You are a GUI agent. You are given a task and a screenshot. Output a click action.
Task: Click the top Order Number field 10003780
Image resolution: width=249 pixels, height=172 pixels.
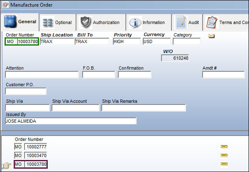pyautogui.click(x=28, y=41)
